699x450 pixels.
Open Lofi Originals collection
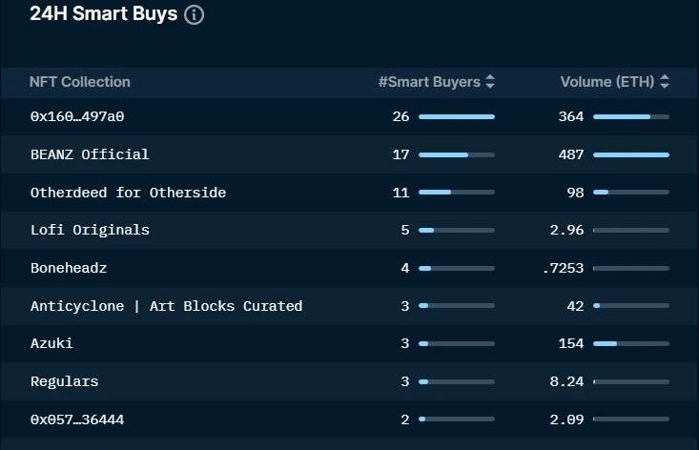[90, 231]
